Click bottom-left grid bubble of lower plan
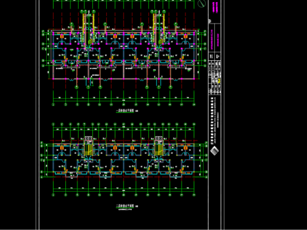The width and height of the screenshot is (307, 230). tap(53, 195)
